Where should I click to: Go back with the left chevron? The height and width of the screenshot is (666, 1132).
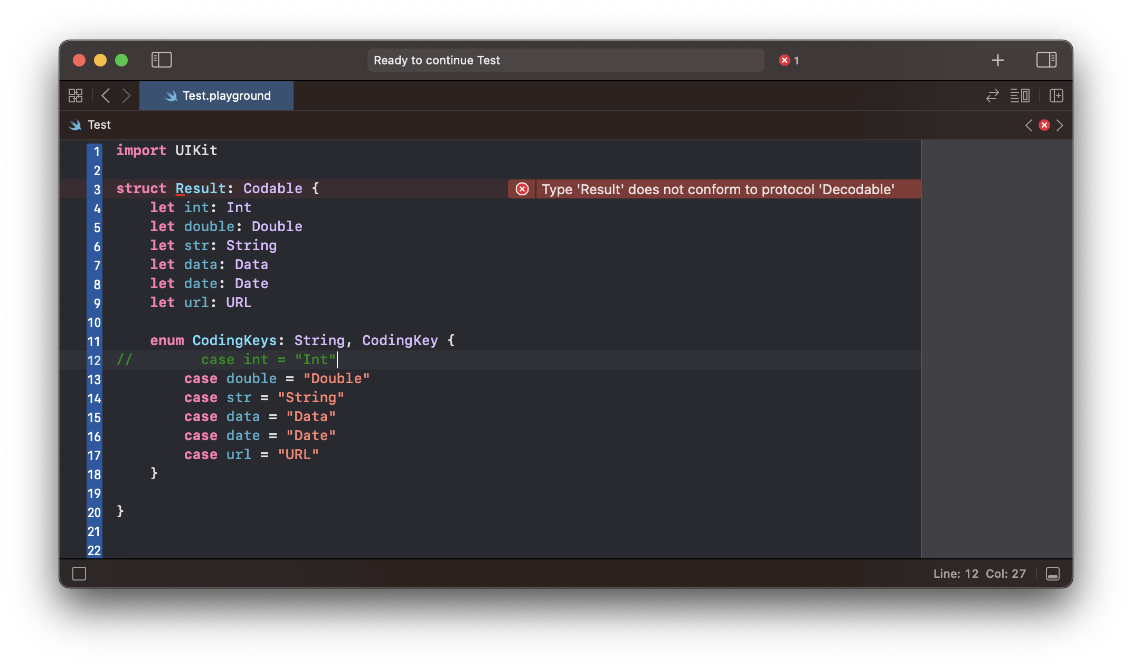coord(106,96)
